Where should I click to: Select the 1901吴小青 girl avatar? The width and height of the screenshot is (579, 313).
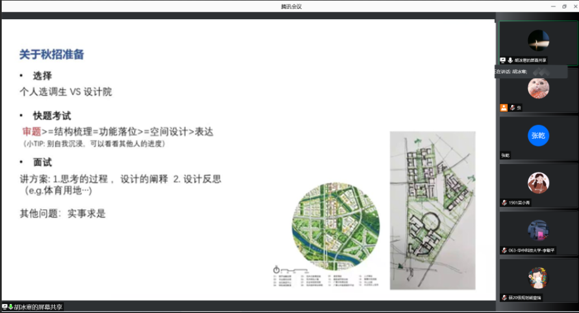(538, 183)
